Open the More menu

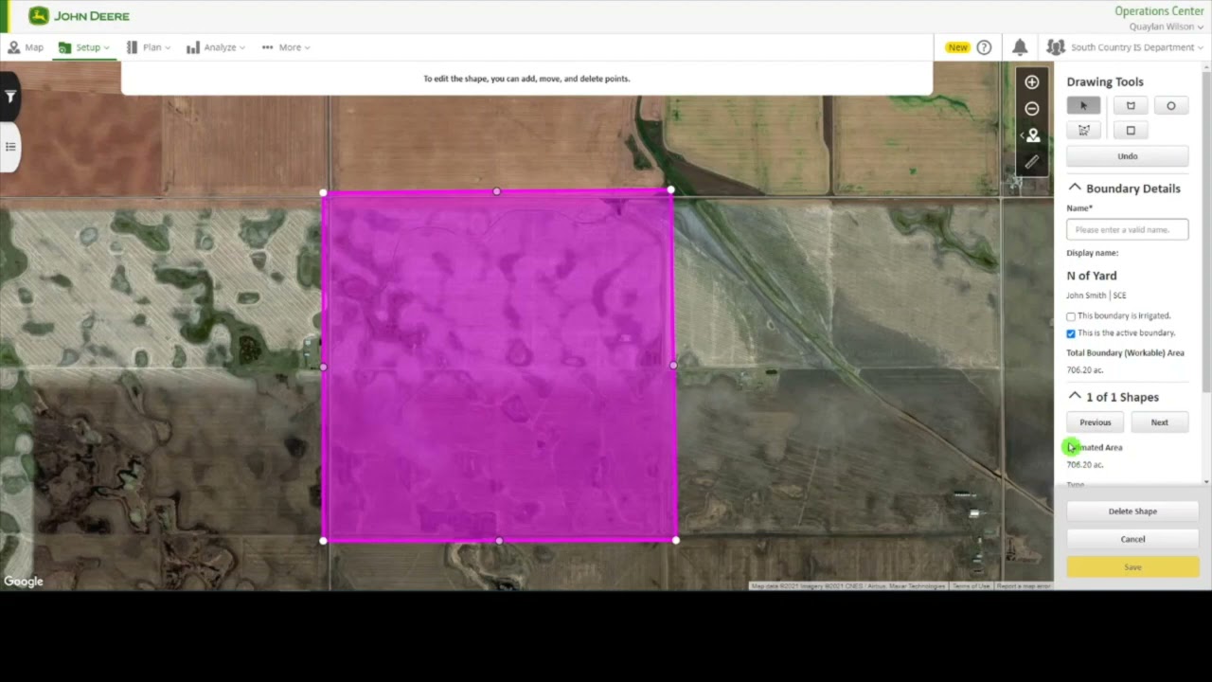285,47
